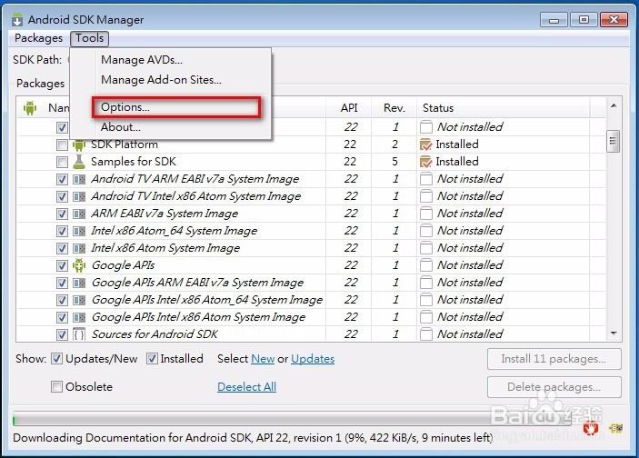Open the Packages menu
Viewport: 639px width, 458px height.
39,38
